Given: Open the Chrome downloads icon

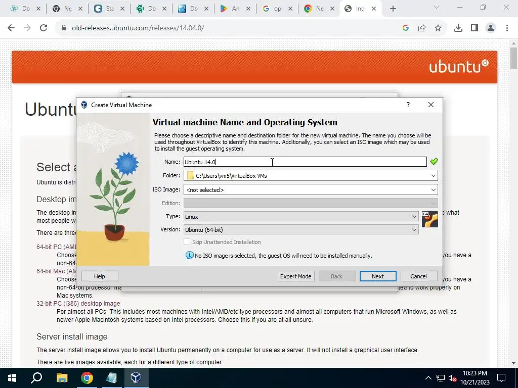Looking at the screenshot, I should pyautogui.click(x=458, y=28).
